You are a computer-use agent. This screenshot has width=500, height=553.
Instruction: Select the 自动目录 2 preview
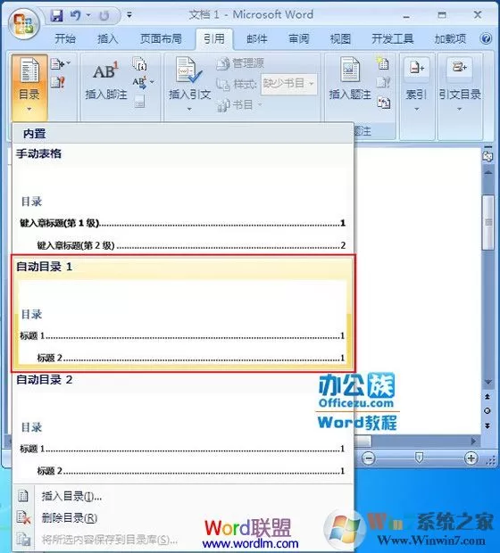click(183, 426)
